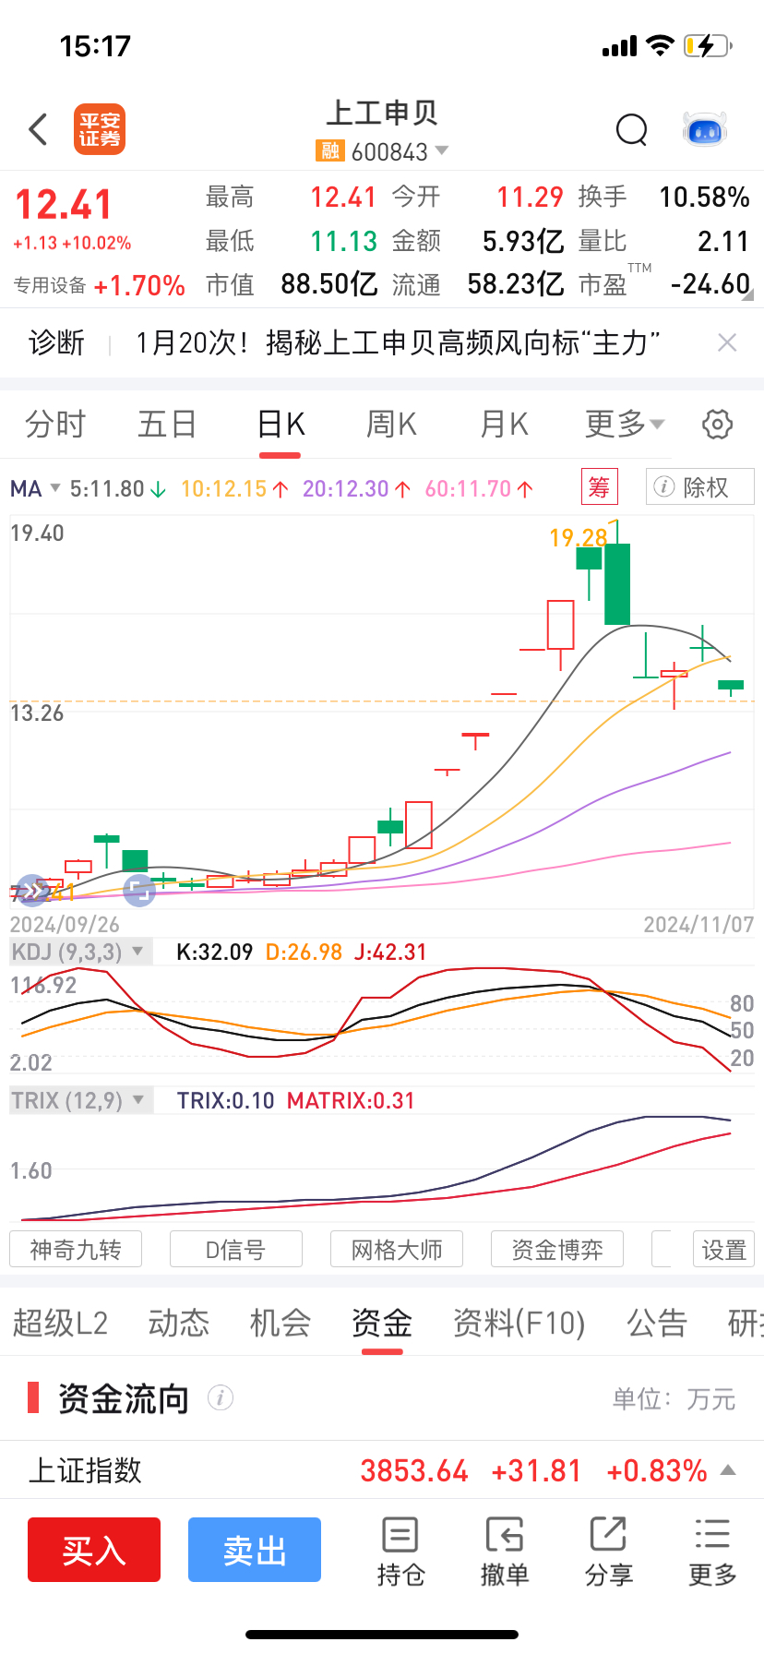This screenshot has width=764, height=1654.
Task: Tap the 融 margin badge icon
Action: (x=329, y=150)
